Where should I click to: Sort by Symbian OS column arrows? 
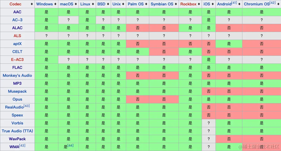pyautogui.click(x=176, y=4)
